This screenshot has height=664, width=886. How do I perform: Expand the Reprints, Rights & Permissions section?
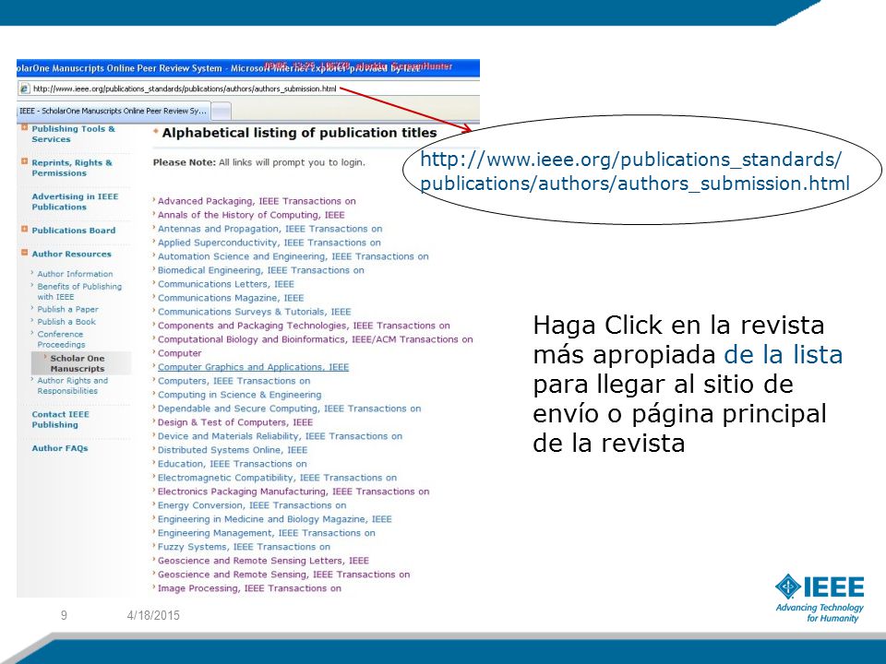[24, 161]
